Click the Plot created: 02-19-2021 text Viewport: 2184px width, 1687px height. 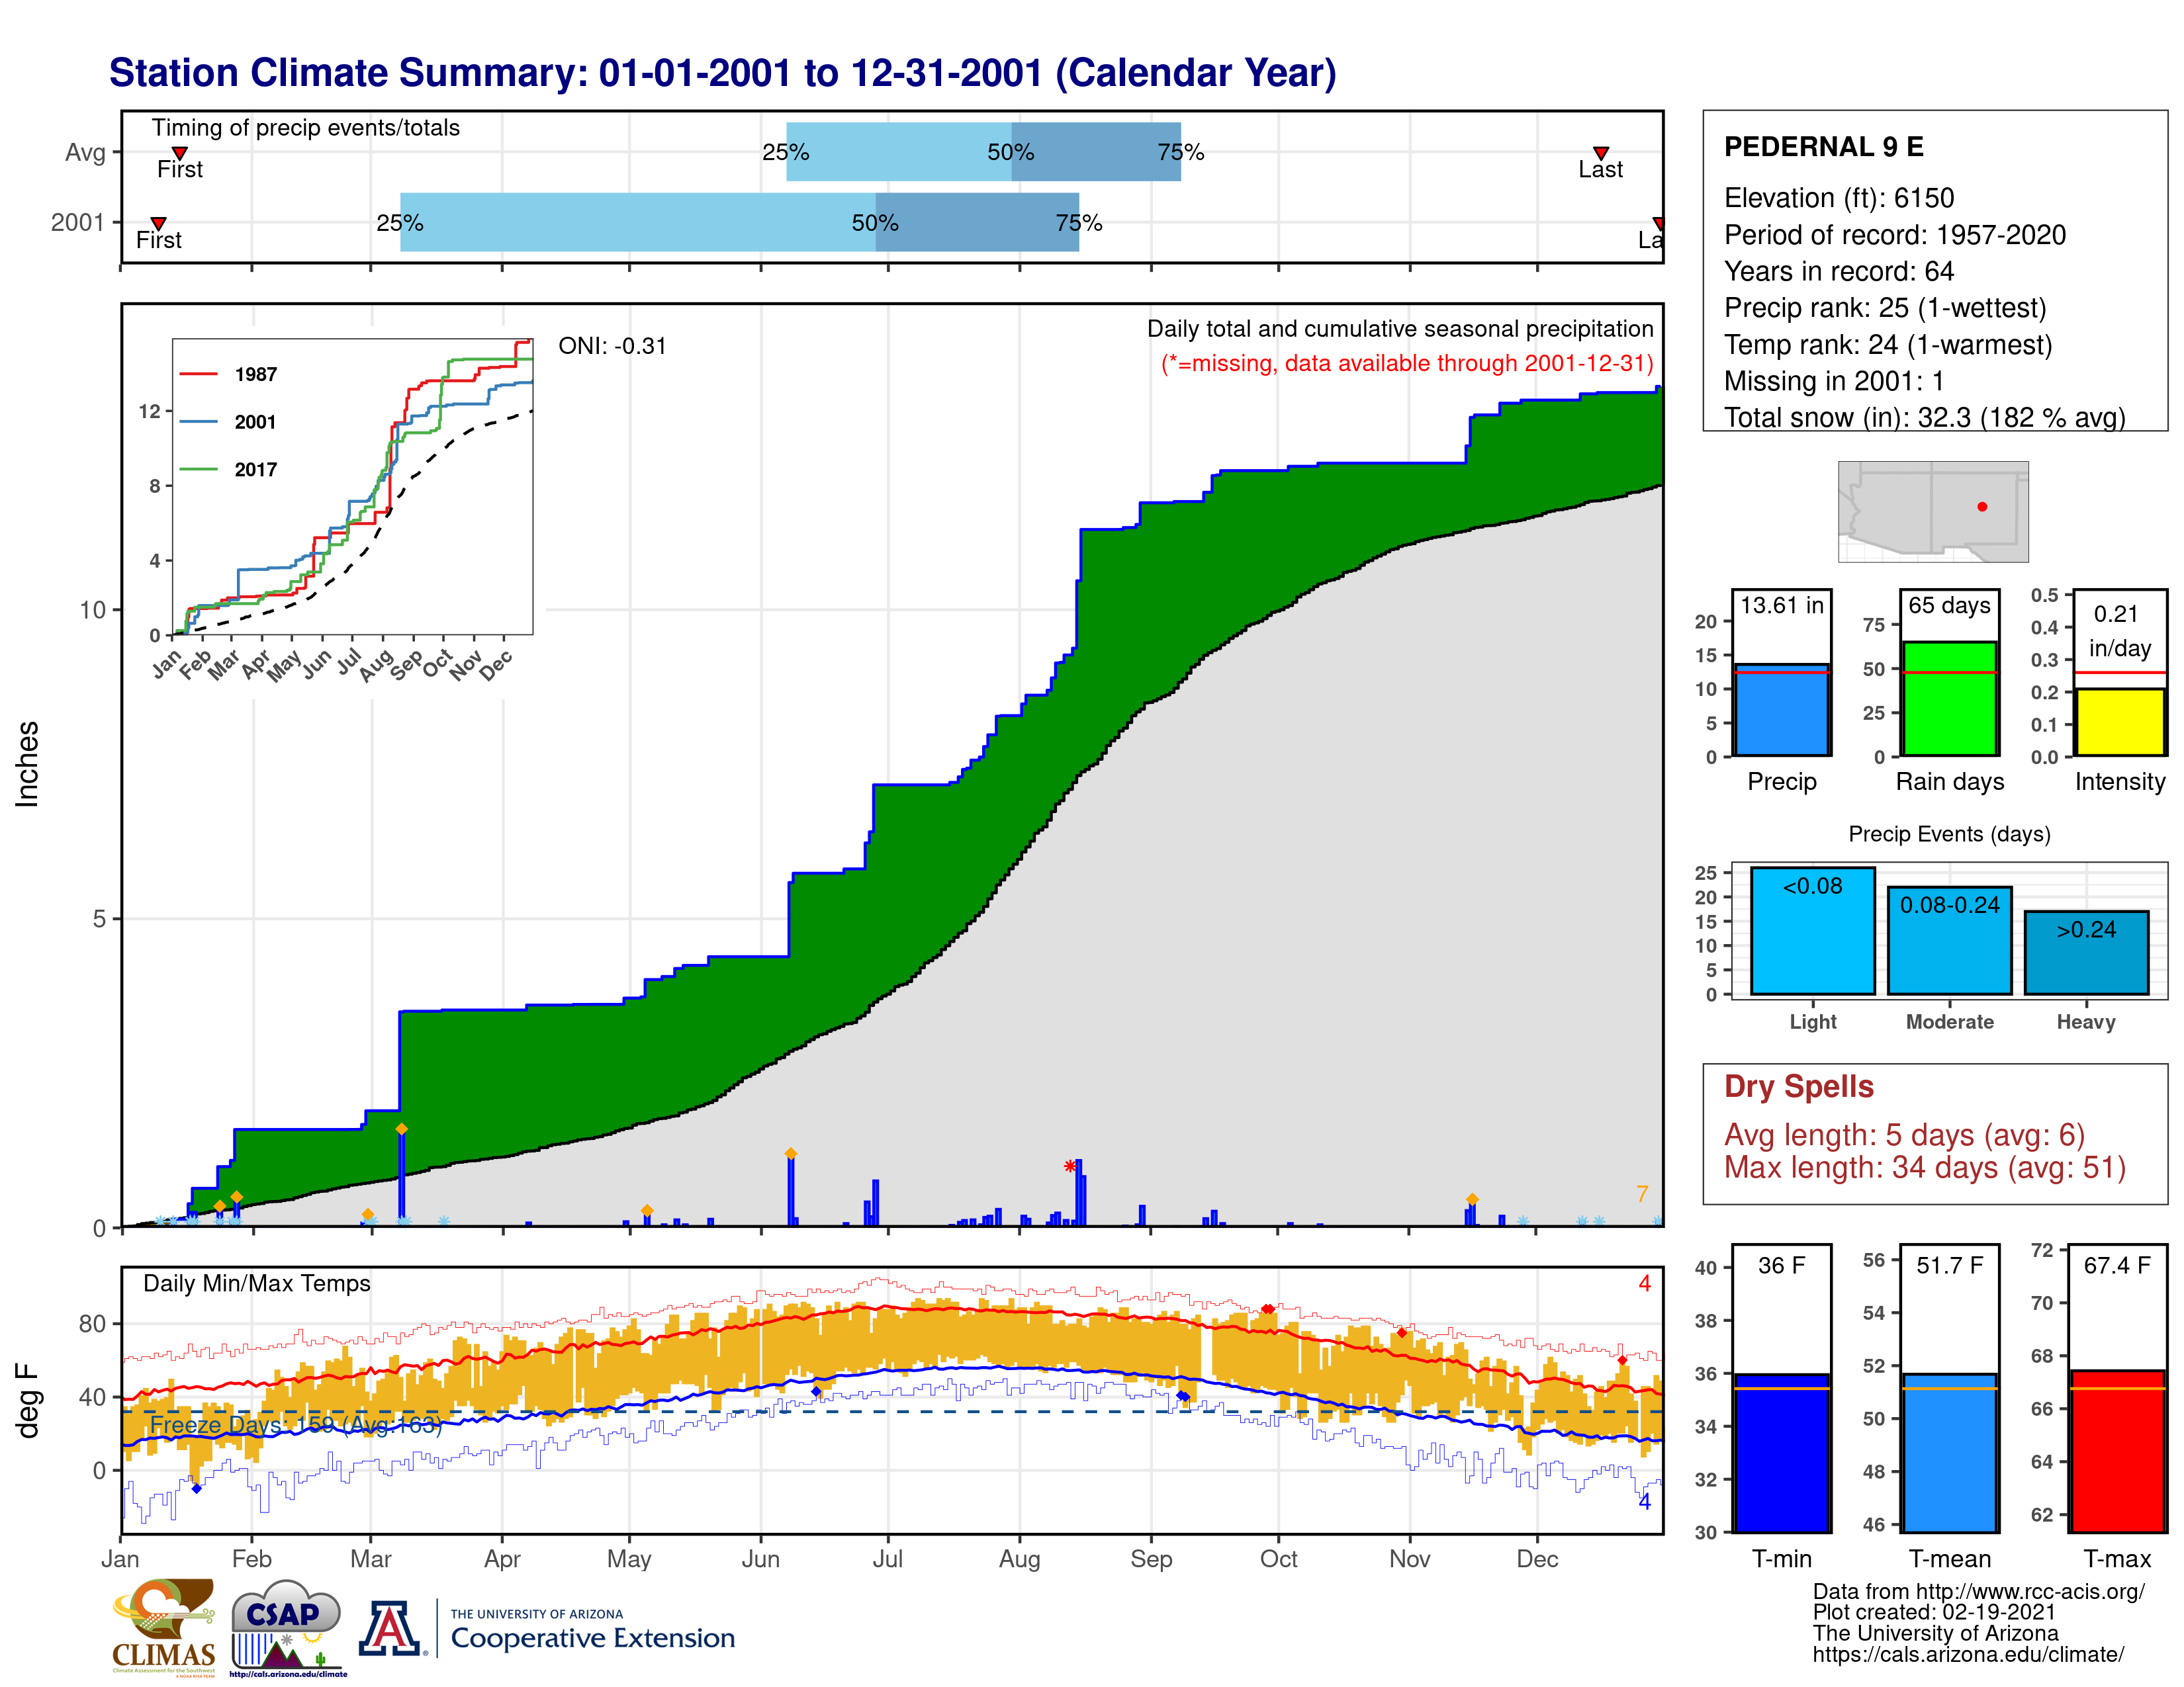click(1934, 1613)
